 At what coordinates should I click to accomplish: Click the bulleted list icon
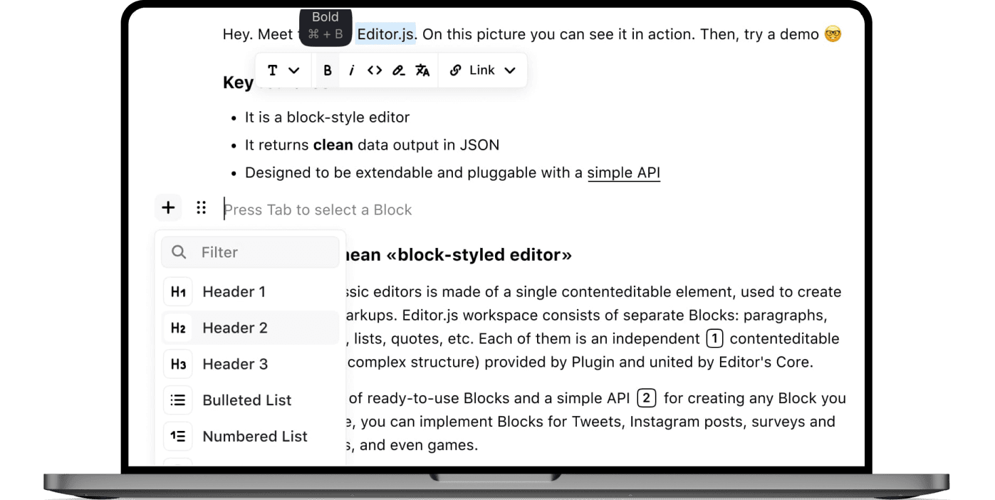[x=178, y=401]
